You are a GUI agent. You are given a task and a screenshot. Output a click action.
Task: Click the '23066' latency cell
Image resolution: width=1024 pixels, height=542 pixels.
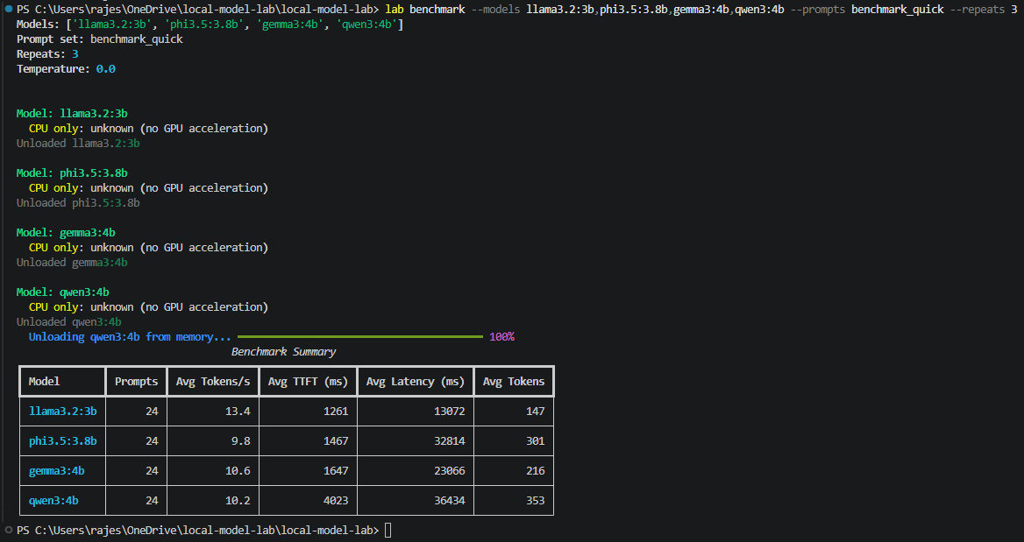(449, 471)
